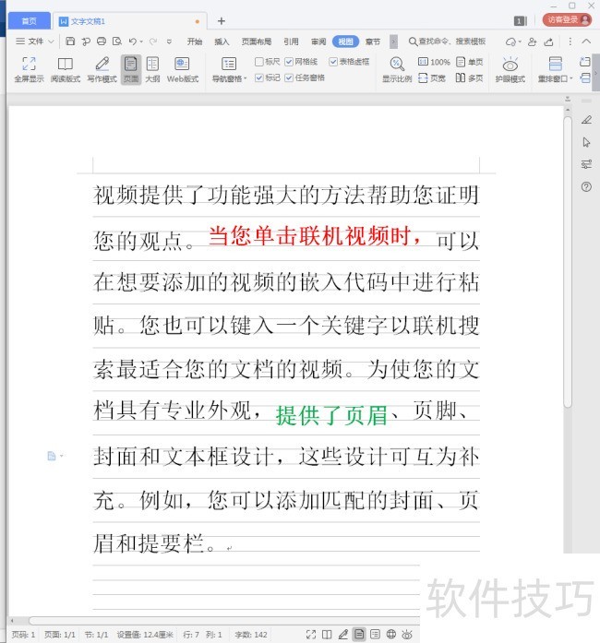Click web layout globe icon in status bar
Screen dimensions: 600x643
click(x=391, y=635)
